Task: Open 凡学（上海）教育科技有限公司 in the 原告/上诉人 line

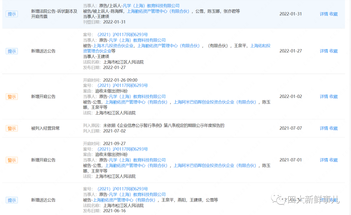Action: pos(151,6)
